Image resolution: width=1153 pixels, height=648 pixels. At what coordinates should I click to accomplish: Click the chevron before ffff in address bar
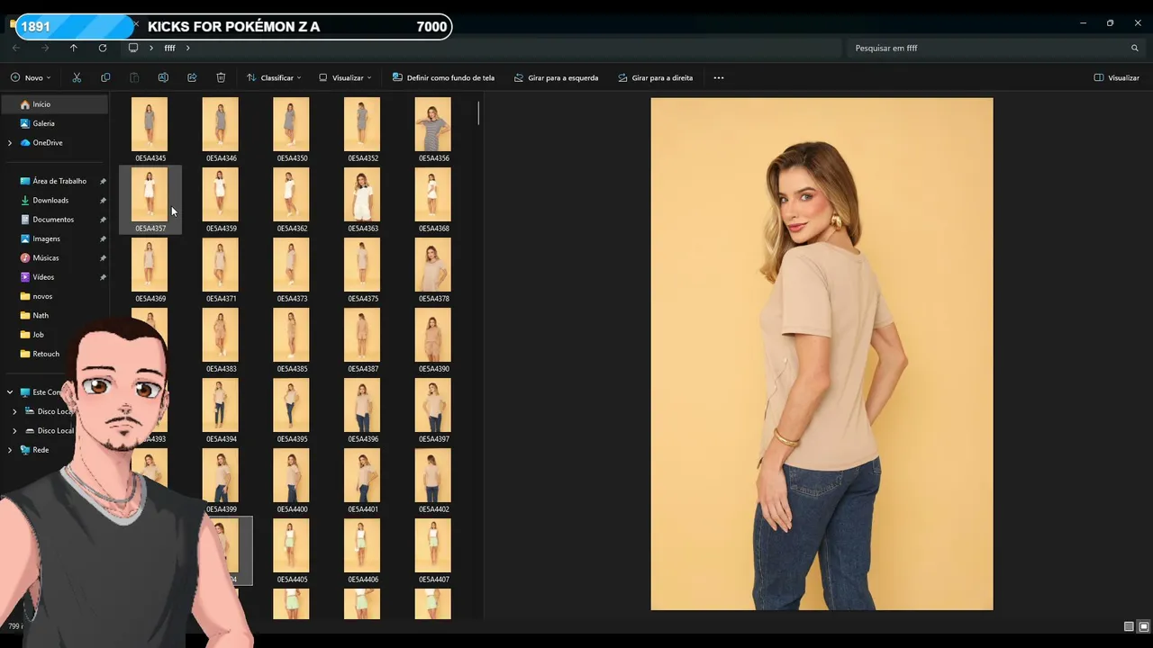[x=151, y=48]
